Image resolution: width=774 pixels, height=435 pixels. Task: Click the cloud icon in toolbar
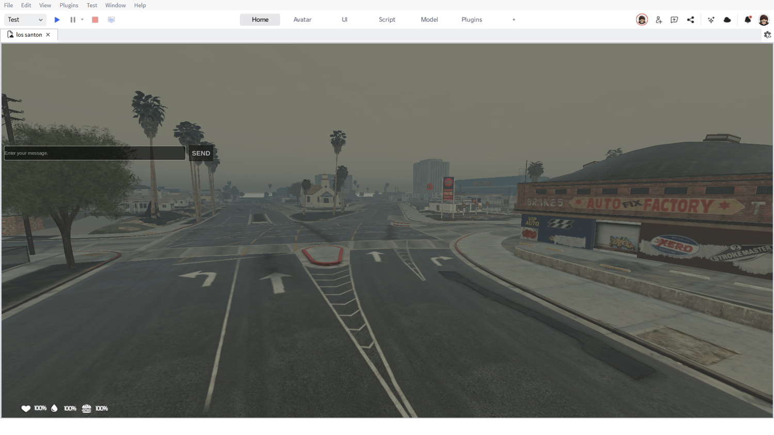(x=728, y=20)
